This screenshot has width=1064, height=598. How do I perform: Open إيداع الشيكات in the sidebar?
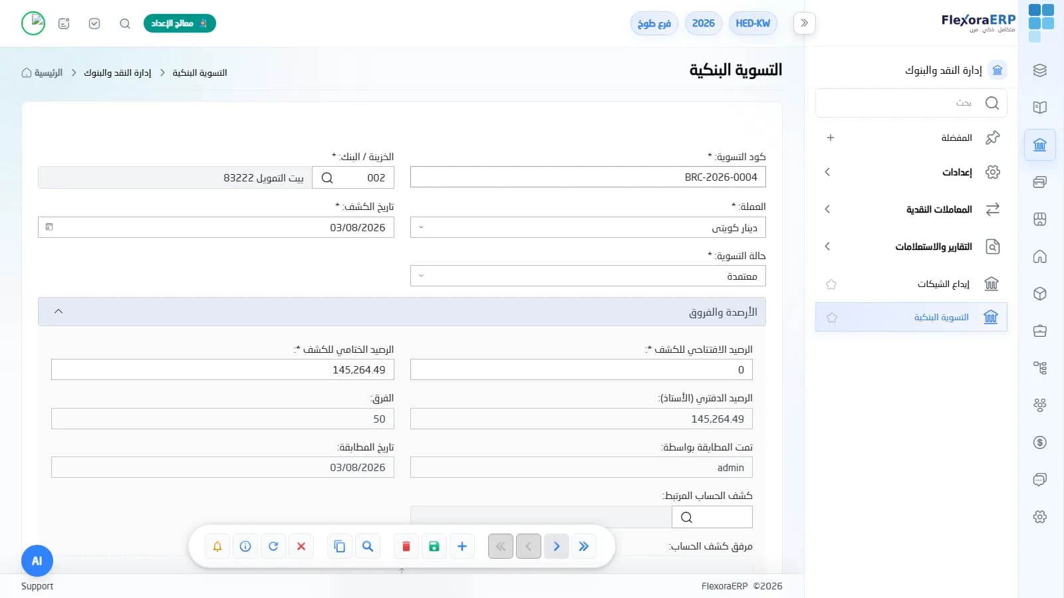click(x=911, y=284)
